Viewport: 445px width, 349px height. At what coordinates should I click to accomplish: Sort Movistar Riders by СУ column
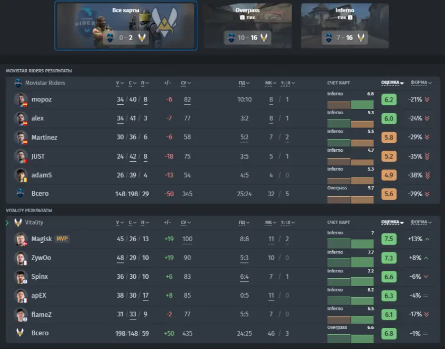tap(186, 83)
